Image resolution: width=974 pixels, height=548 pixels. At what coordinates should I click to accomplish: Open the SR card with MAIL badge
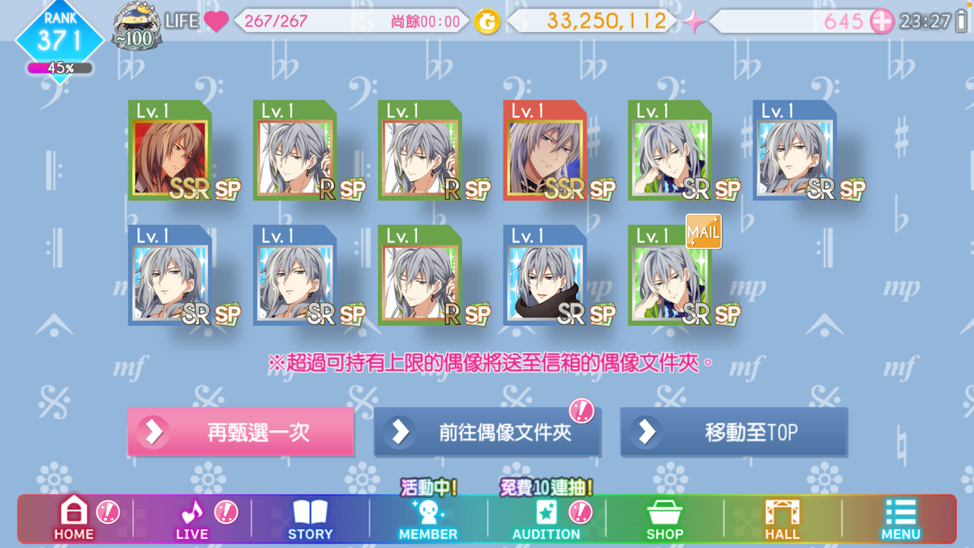tap(670, 275)
